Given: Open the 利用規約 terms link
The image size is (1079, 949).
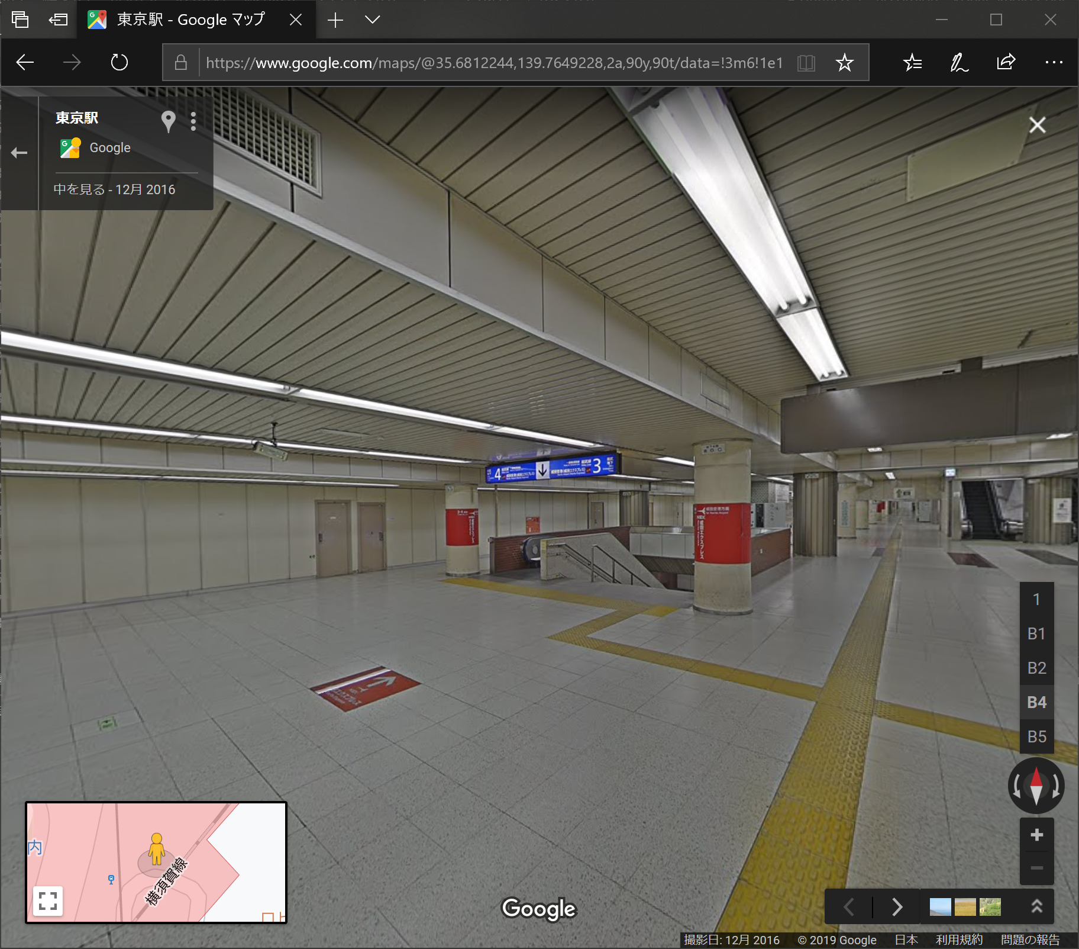Looking at the screenshot, I should pos(958,940).
